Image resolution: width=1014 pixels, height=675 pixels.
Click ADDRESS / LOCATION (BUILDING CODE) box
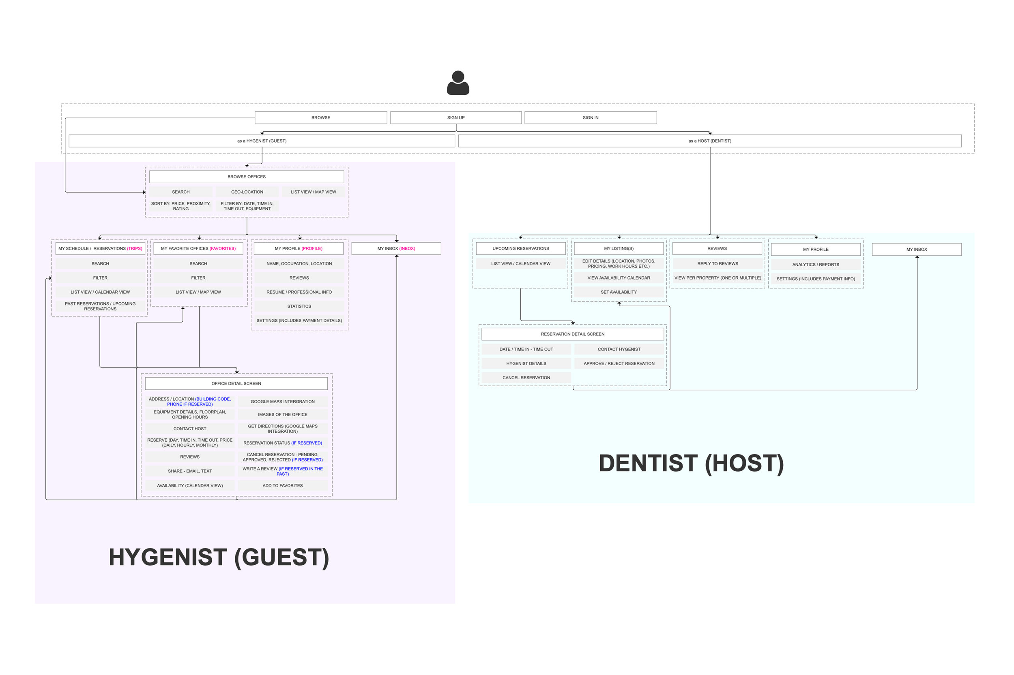click(x=189, y=402)
